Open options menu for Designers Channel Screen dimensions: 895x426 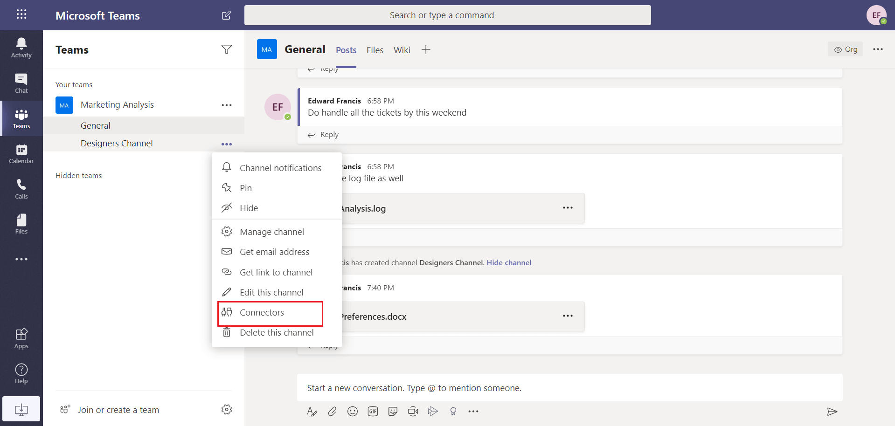tap(227, 144)
